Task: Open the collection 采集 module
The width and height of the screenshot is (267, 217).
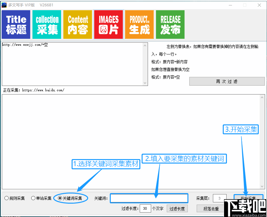Action: pos(46,24)
